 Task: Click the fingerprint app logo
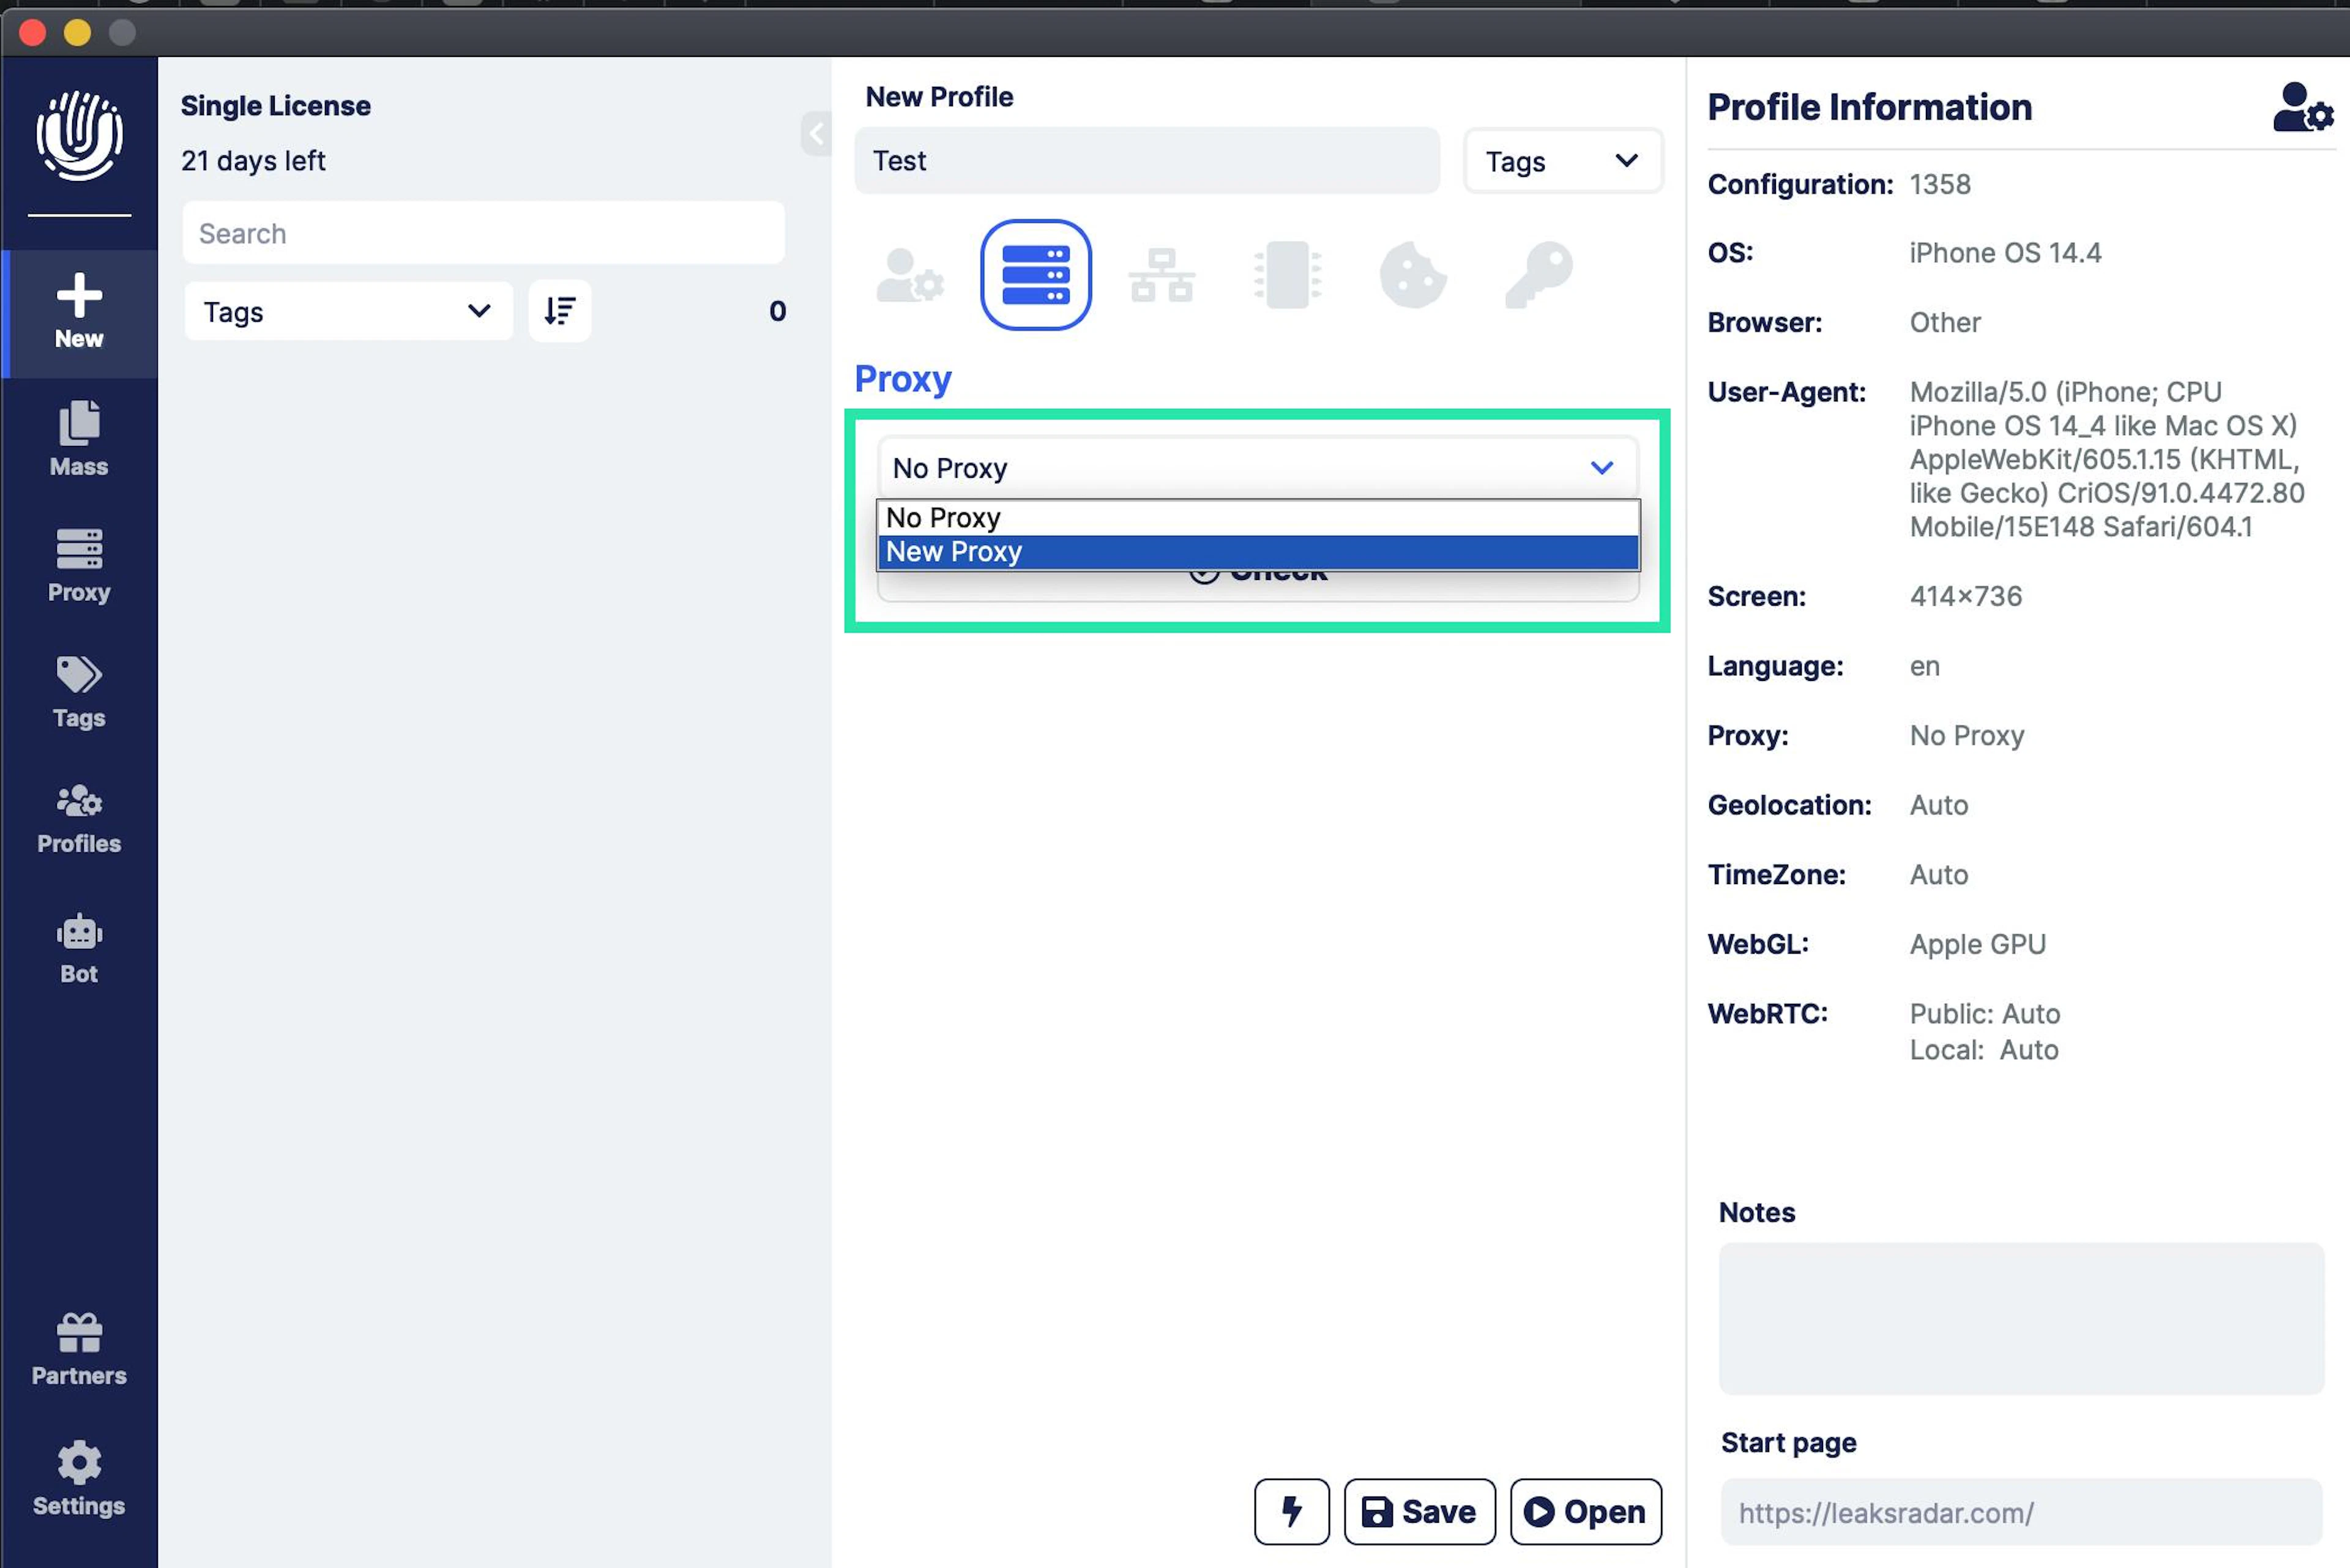pyautogui.click(x=79, y=136)
